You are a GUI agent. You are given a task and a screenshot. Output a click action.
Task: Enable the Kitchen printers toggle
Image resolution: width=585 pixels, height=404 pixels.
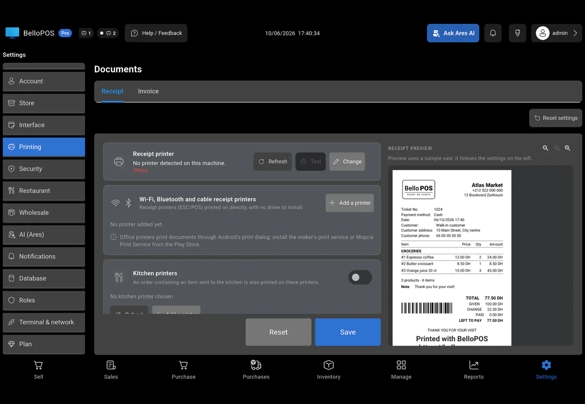pos(360,278)
